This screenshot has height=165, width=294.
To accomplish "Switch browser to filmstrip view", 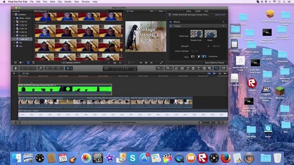I will (28, 63).
